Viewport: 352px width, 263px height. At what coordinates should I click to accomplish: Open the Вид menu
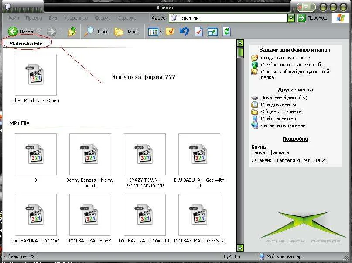tap(53, 18)
